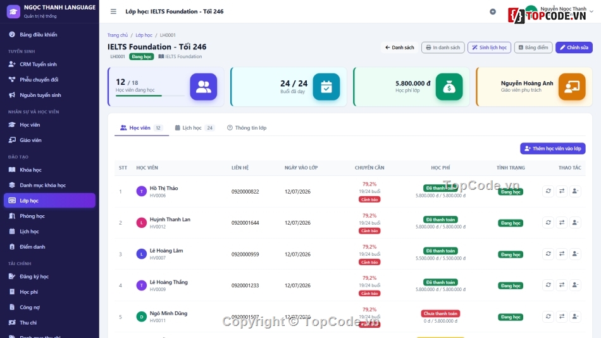The height and width of the screenshot is (338, 601).
Task: Click remove-student icon for Ngô Minh Dũng
Action: pyautogui.click(x=575, y=316)
